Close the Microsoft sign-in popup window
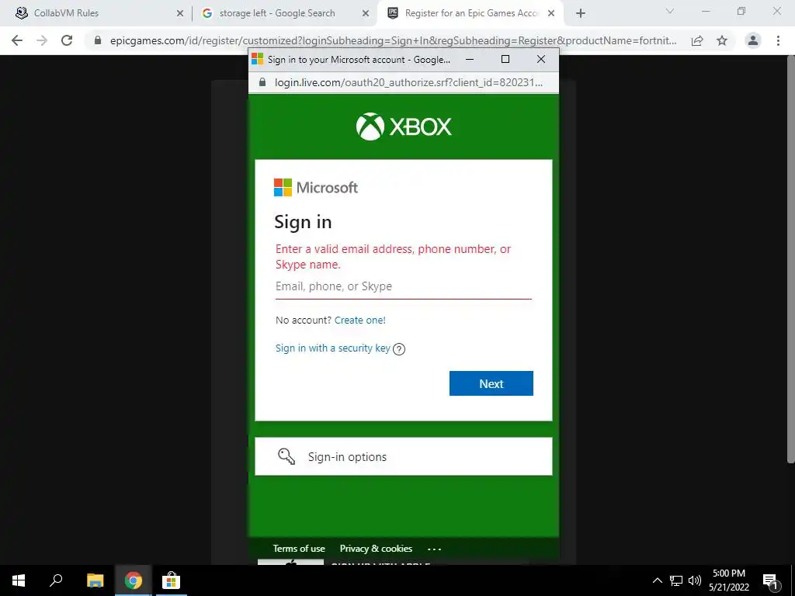The height and width of the screenshot is (596, 795). tap(541, 59)
